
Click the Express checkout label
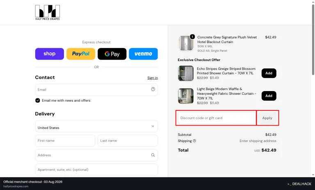pos(96,42)
